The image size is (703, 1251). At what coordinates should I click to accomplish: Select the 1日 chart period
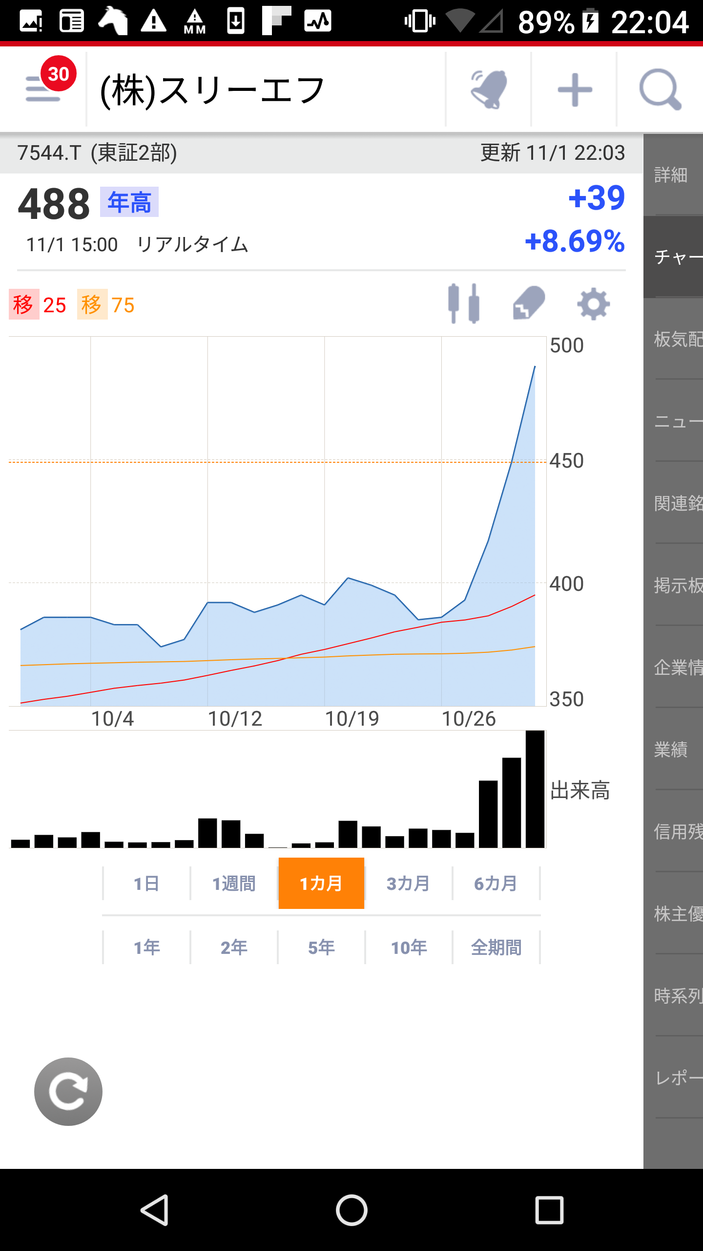[x=146, y=883]
